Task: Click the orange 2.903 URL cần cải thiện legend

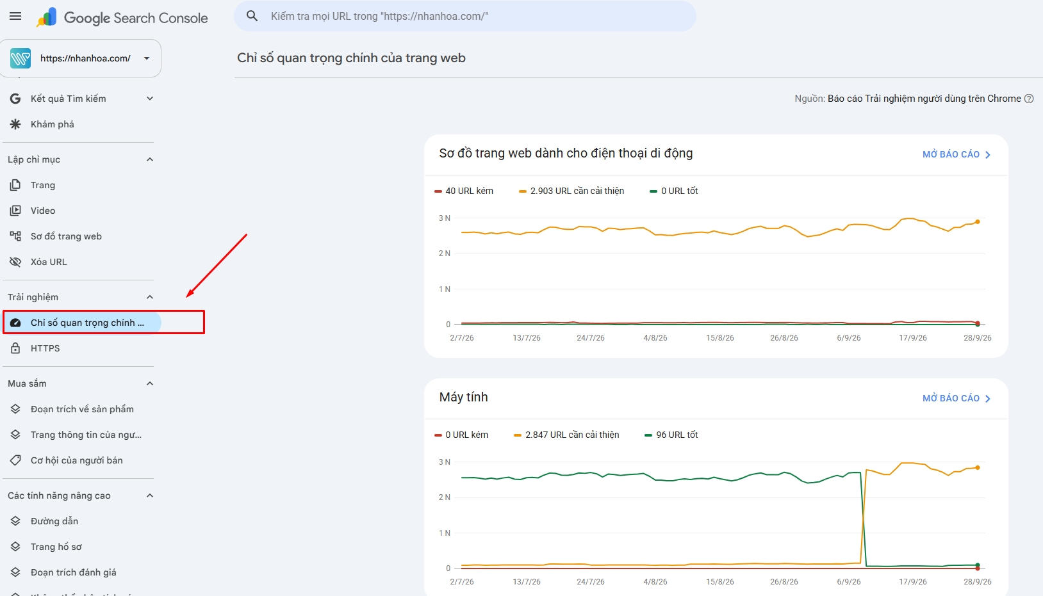Action: click(571, 191)
